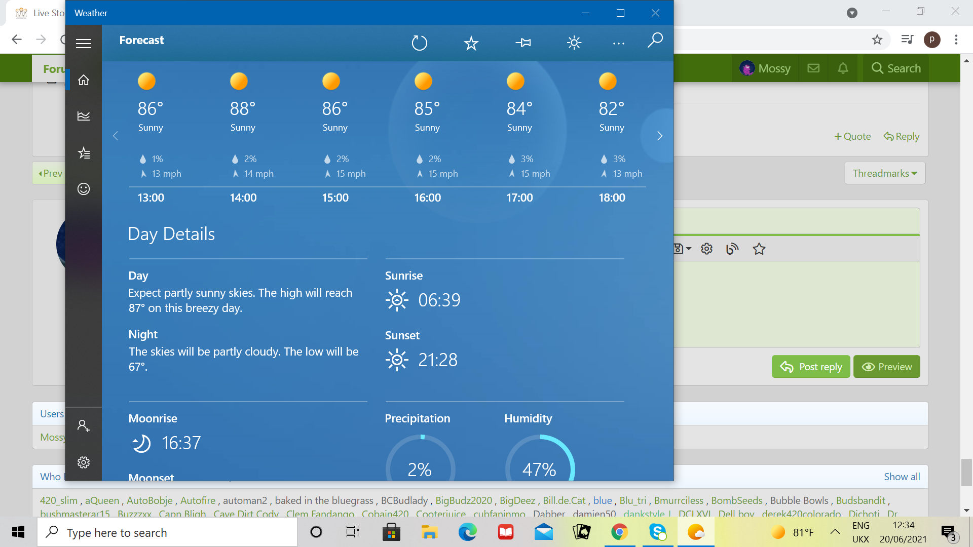Open the feedback smiley icon in Weather sidebar
Image resolution: width=973 pixels, height=547 pixels.
point(84,189)
